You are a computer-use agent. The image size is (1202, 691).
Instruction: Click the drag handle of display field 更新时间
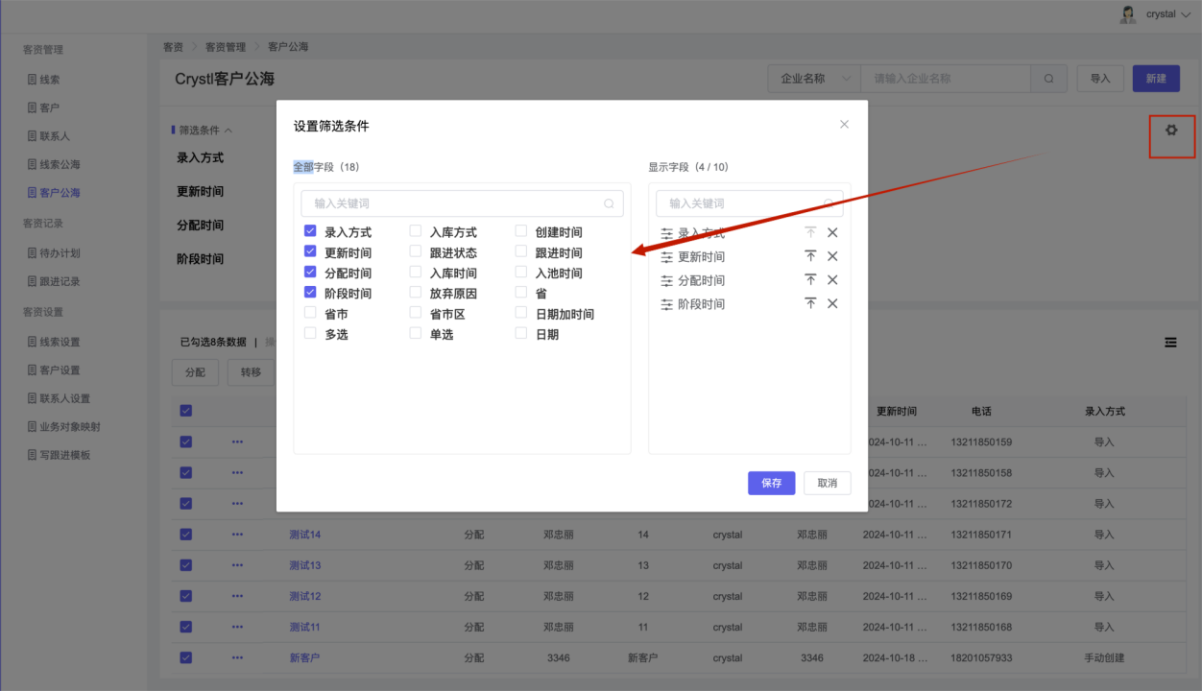pyautogui.click(x=667, y=257)
